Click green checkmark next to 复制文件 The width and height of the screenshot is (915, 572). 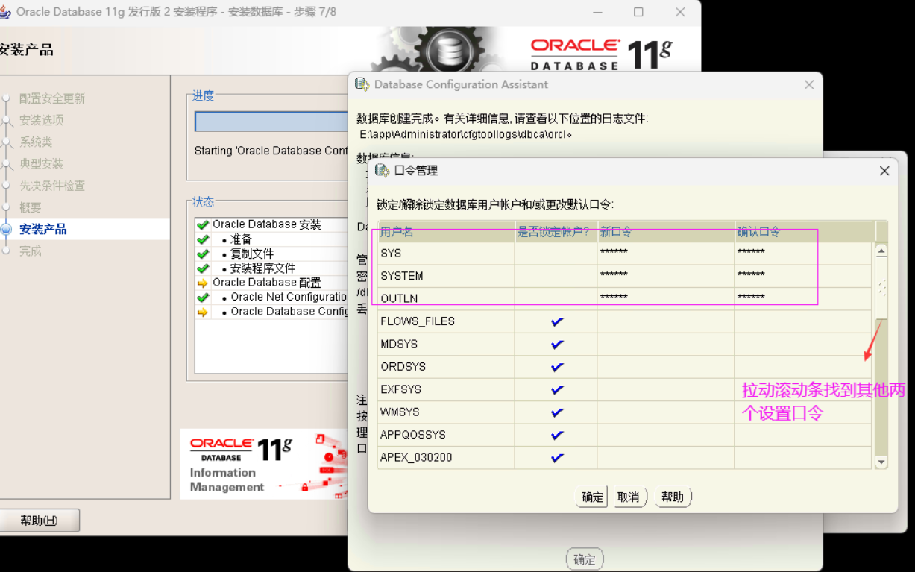pyautogui.click(x=202, y=254)
